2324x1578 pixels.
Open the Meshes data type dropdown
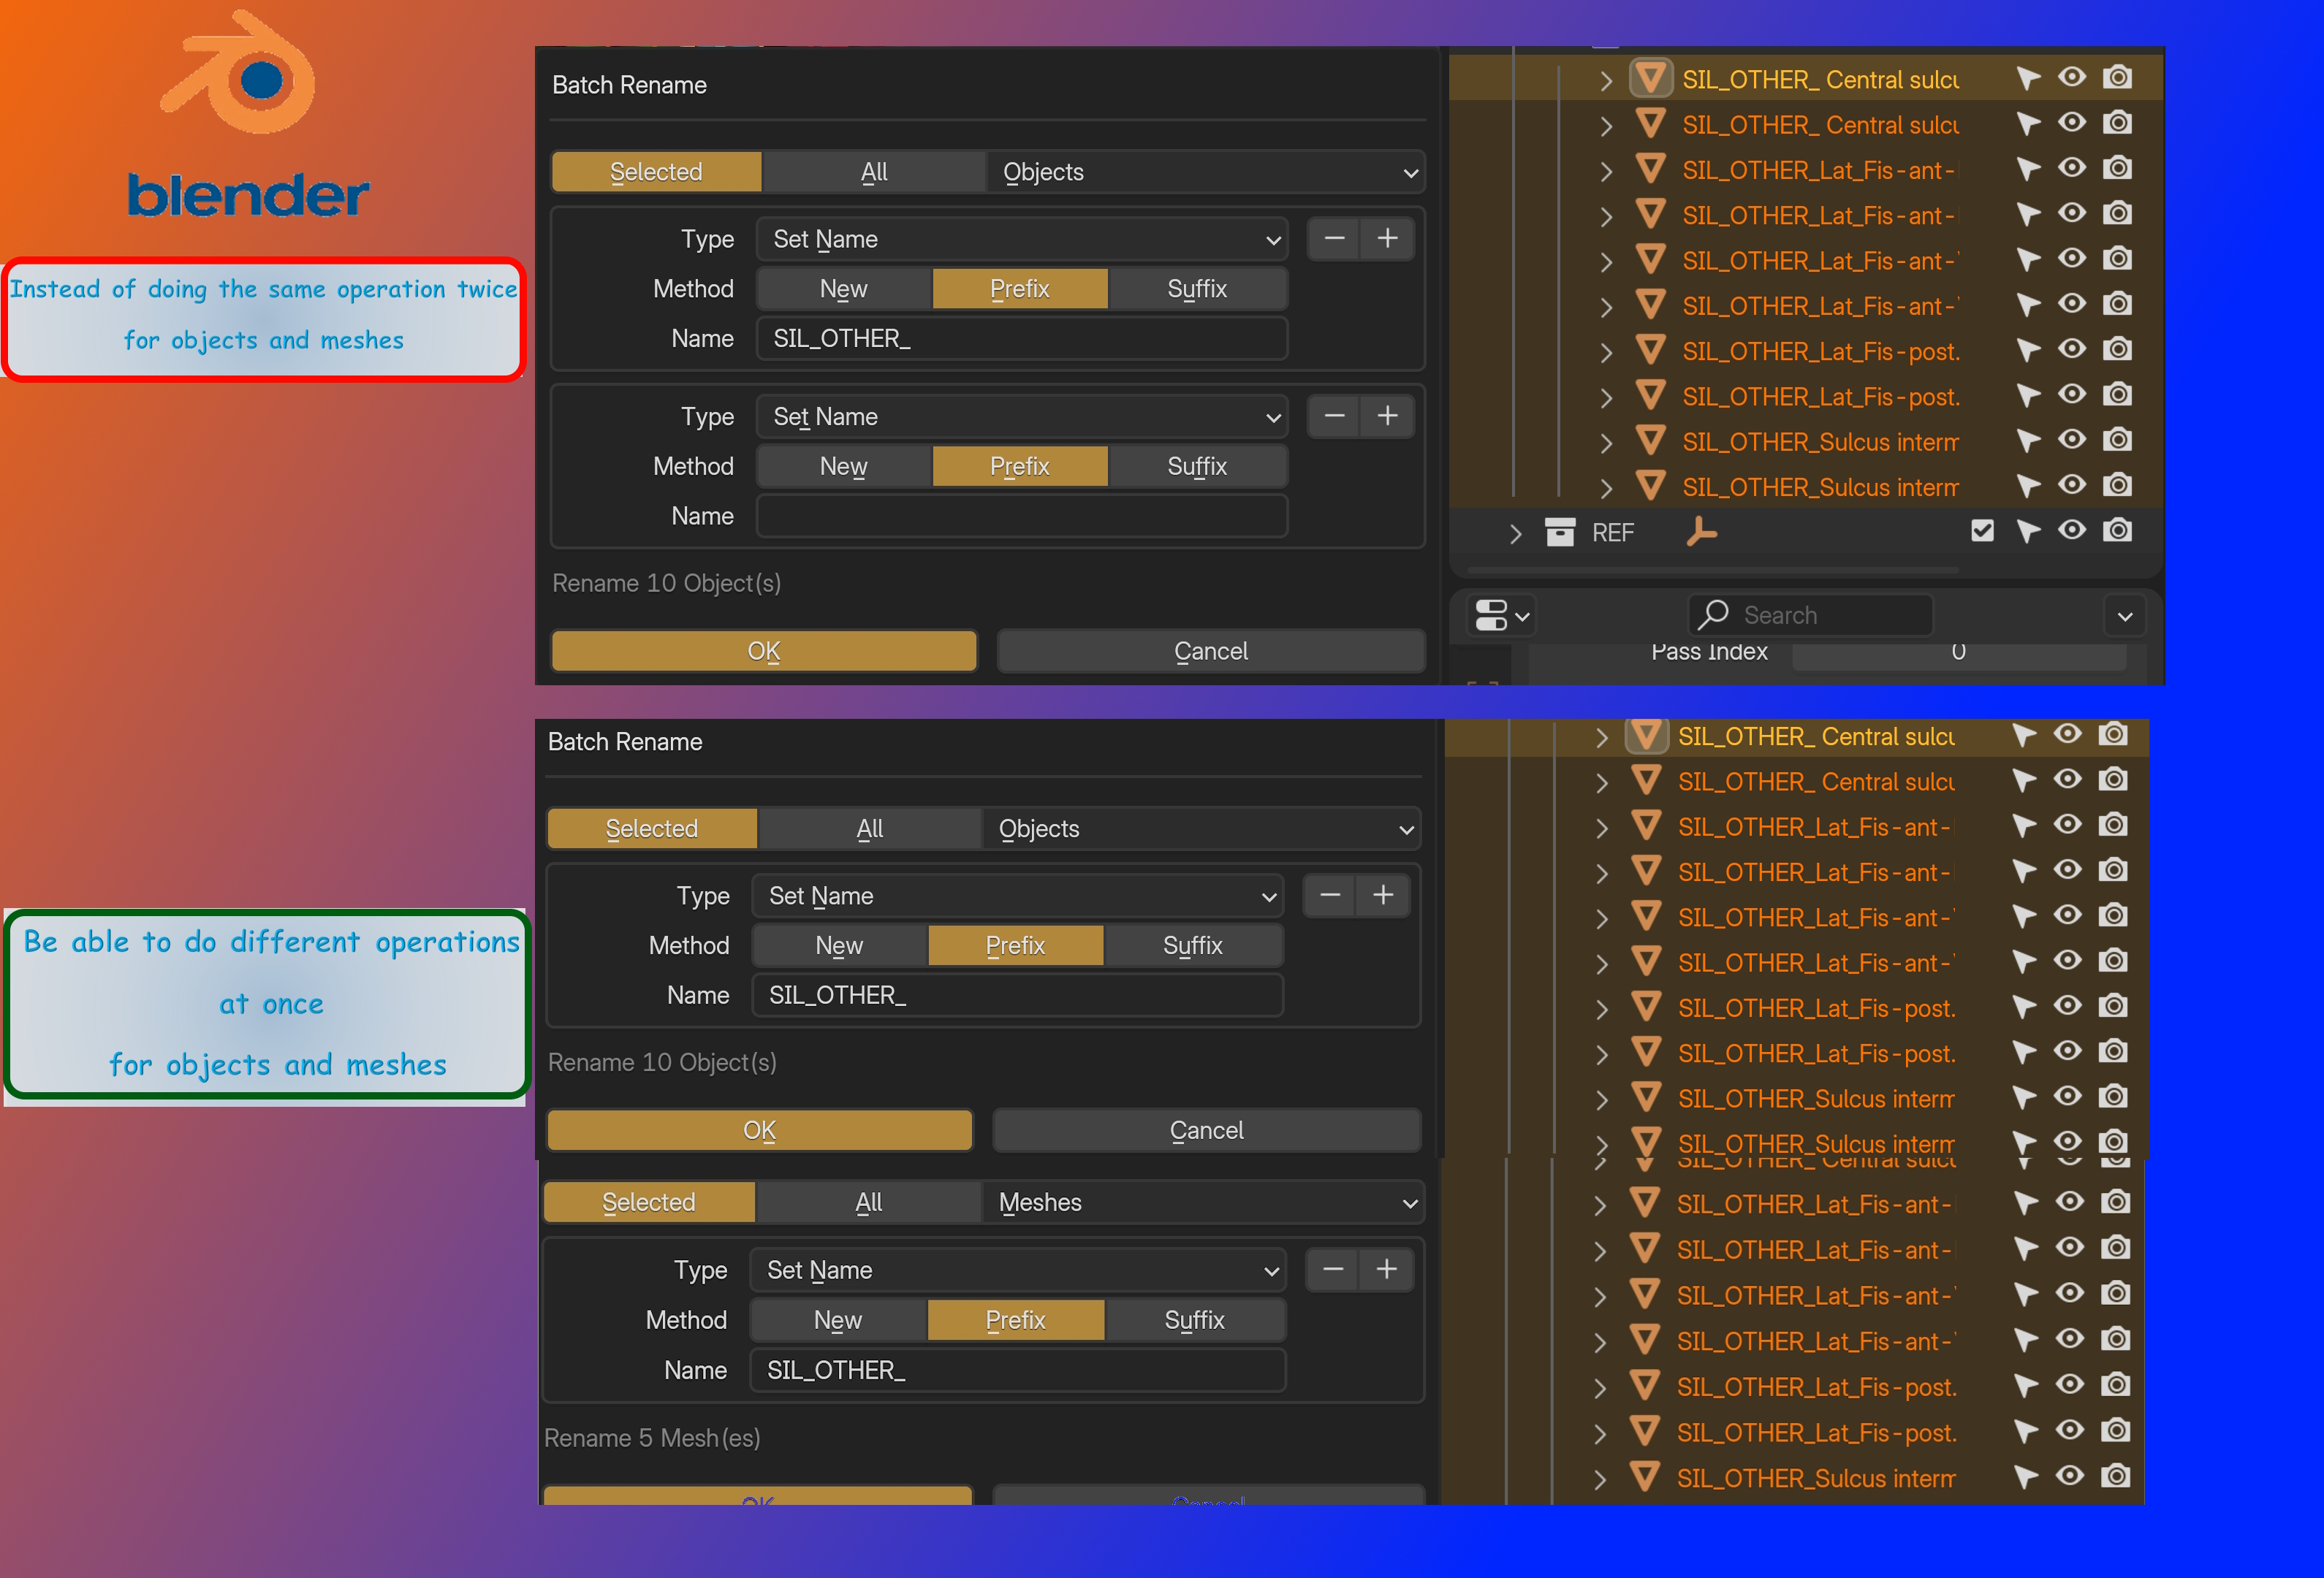pyautogui.click(x=1204, y=1202)
